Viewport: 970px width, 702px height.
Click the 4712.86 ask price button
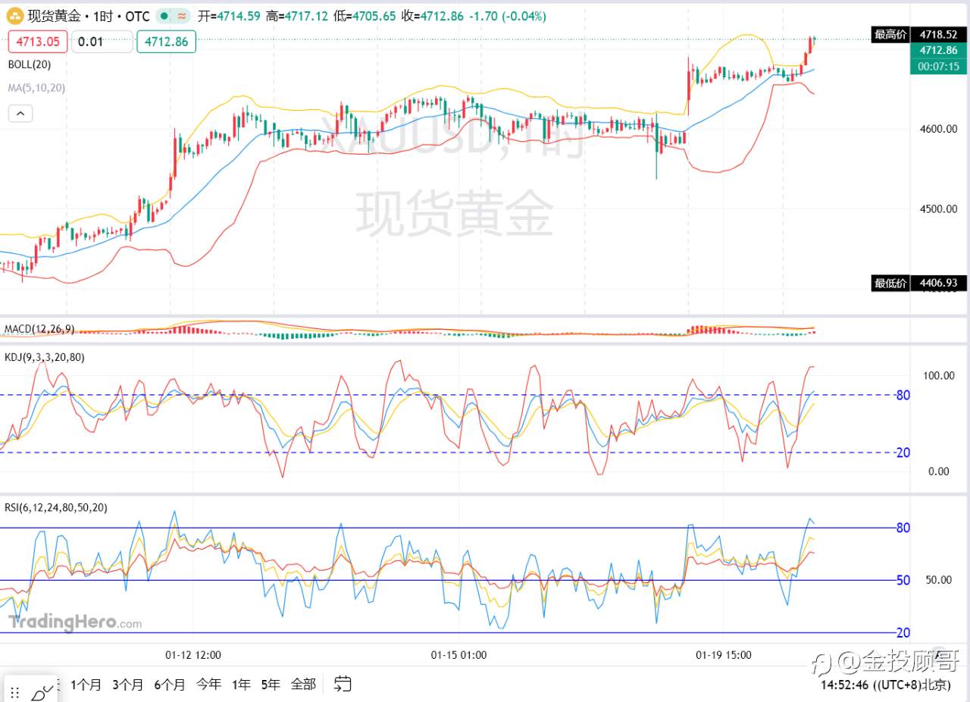166,42
